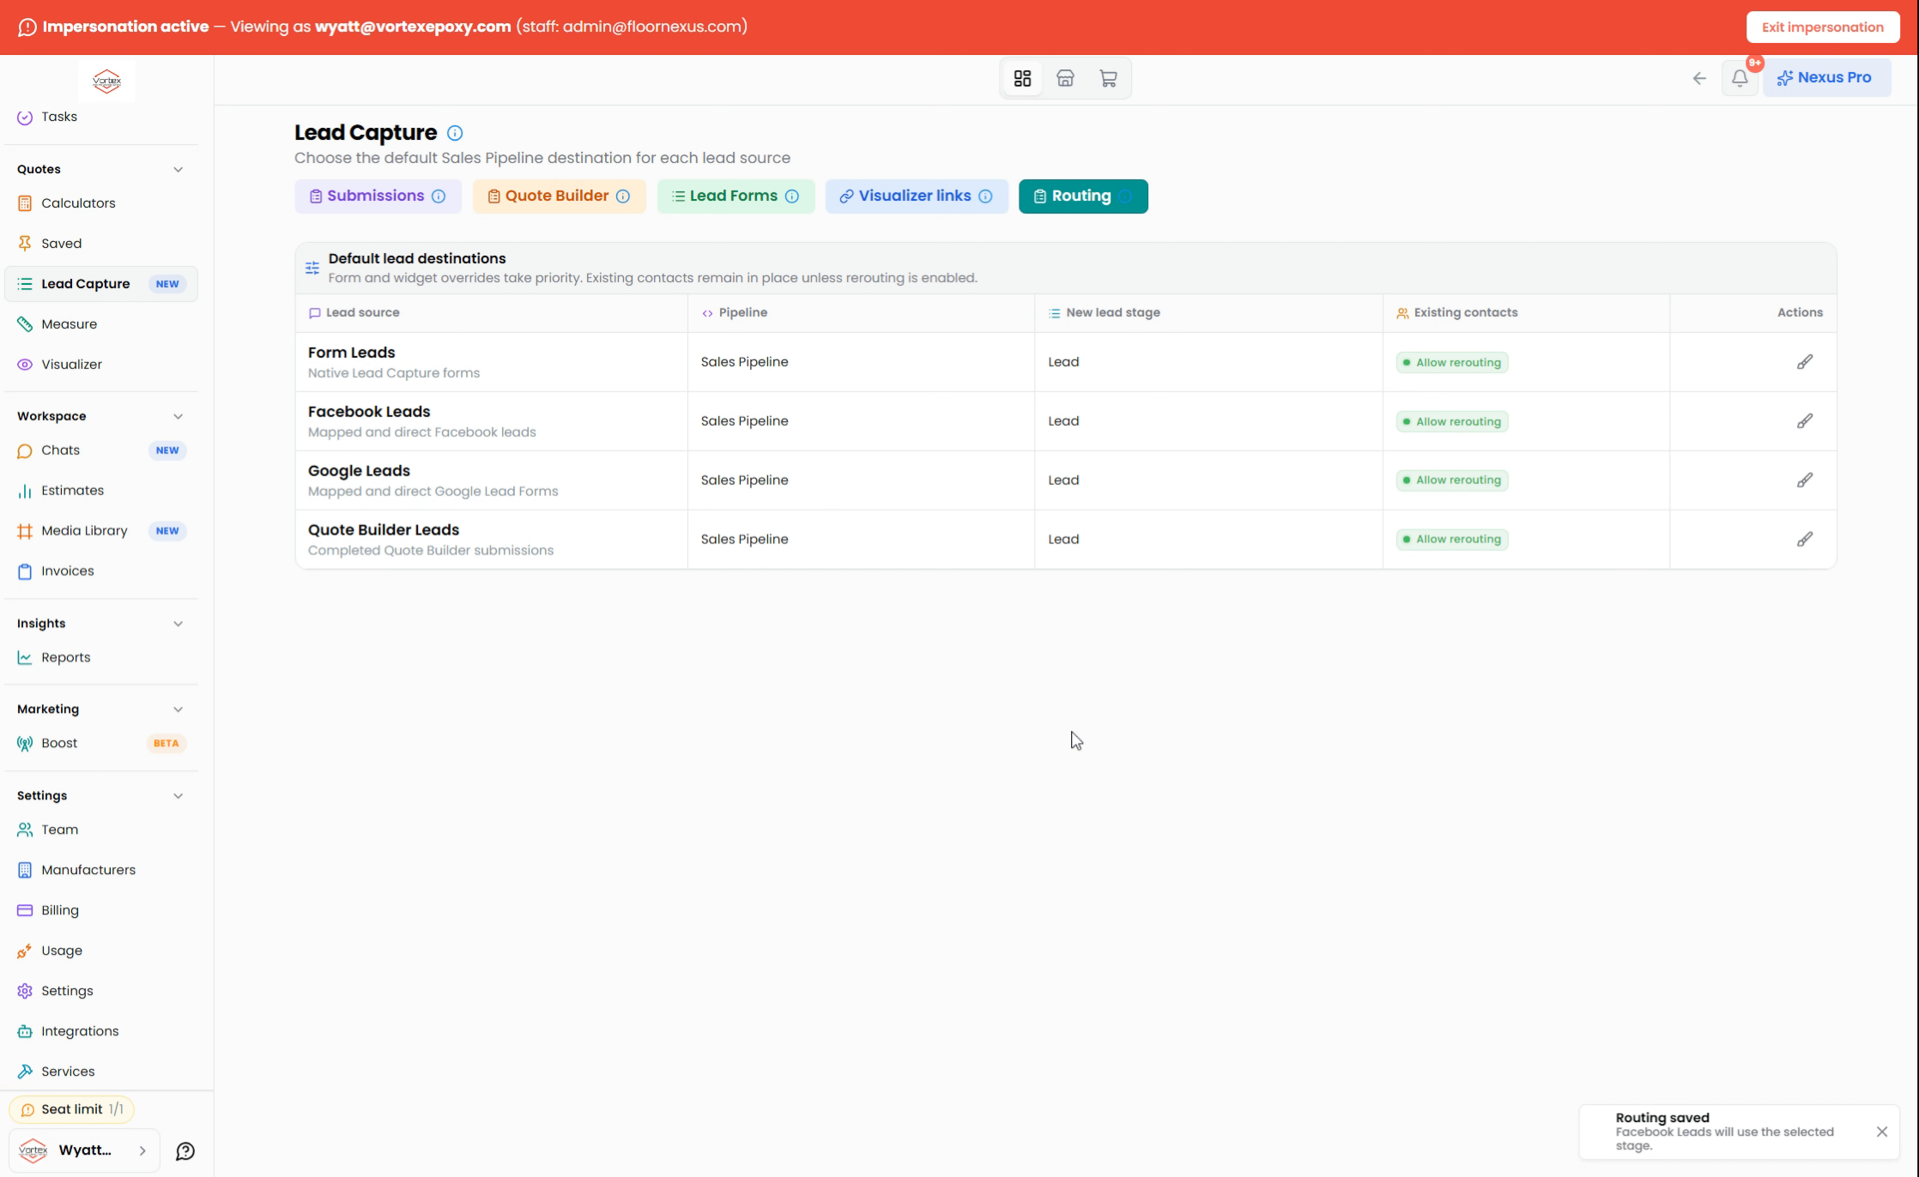Screen dimensions: 1919x1177
Task: Expand the Wyatt account menu
Action: pyautogui.click(x=84, y=1150)
